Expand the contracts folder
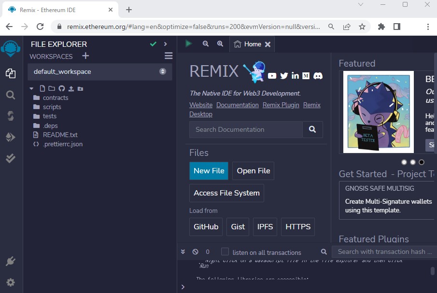 tap(56, 98)
